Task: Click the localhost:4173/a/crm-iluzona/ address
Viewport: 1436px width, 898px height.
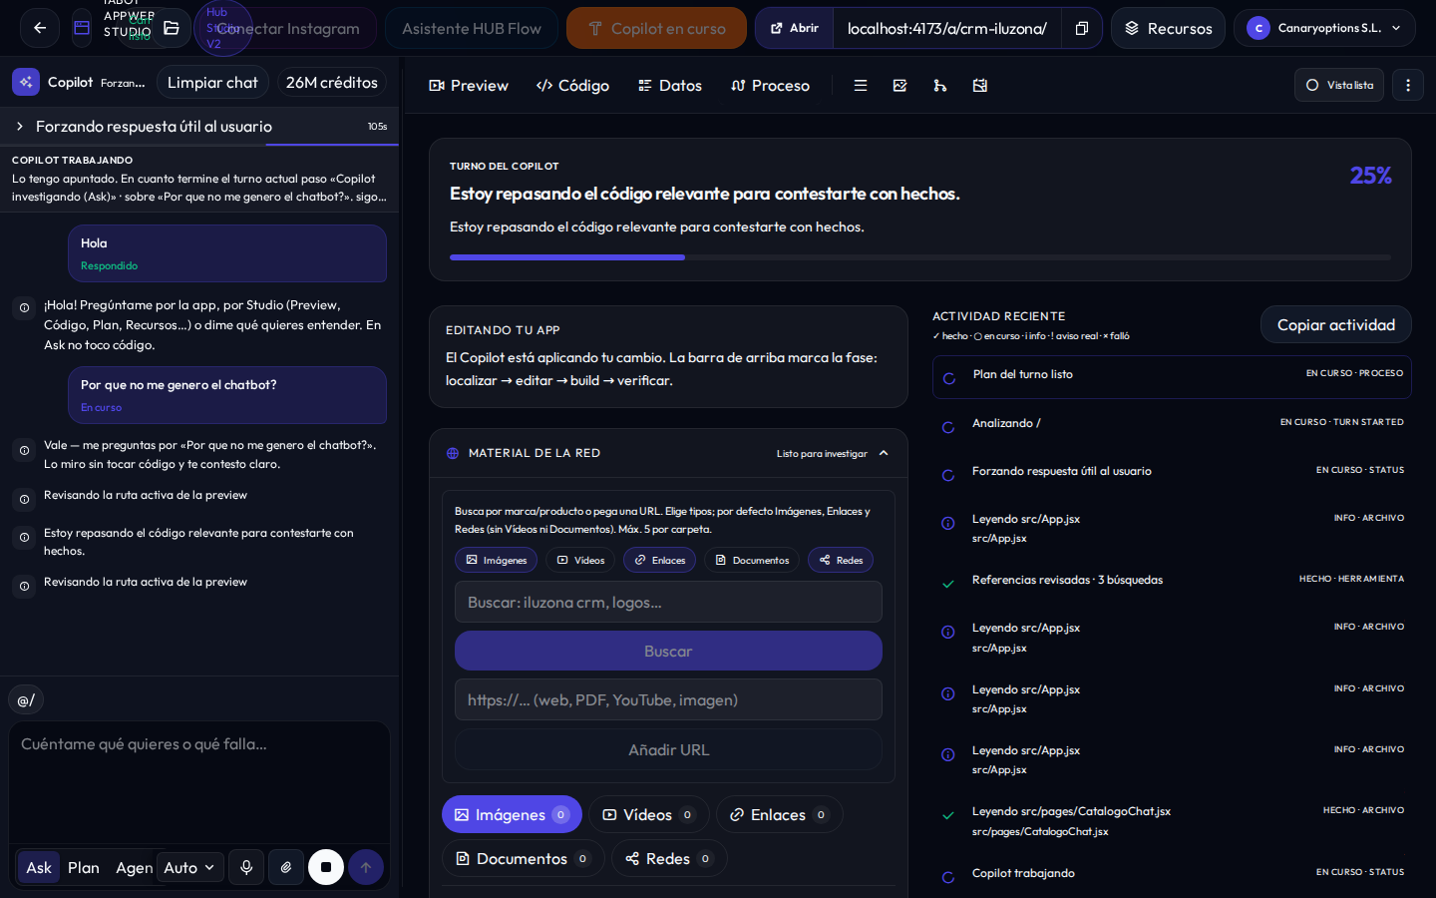Action: click(x=947, y=28)
